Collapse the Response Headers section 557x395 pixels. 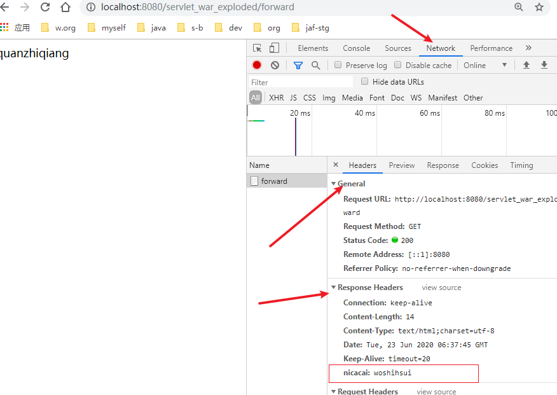pyautogui.click(x=334, y=288)
